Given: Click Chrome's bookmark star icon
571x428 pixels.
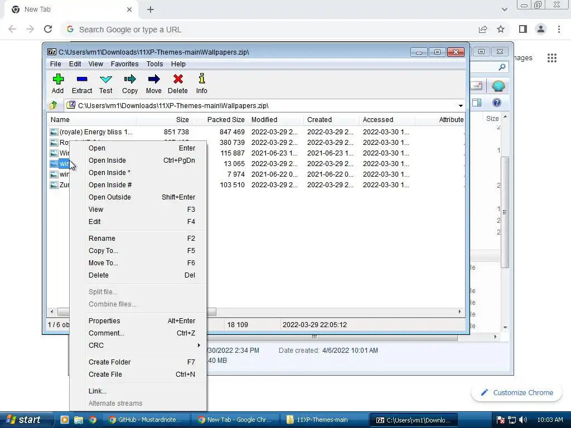Looking at the screenshot, I should 501,30.
